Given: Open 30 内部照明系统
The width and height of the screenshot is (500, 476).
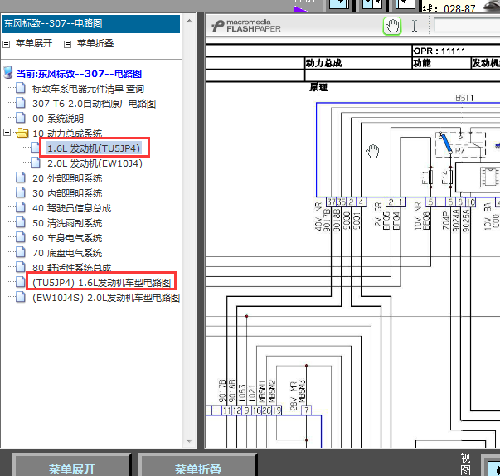Looking at the screenshot, I should tap(67, 193).
